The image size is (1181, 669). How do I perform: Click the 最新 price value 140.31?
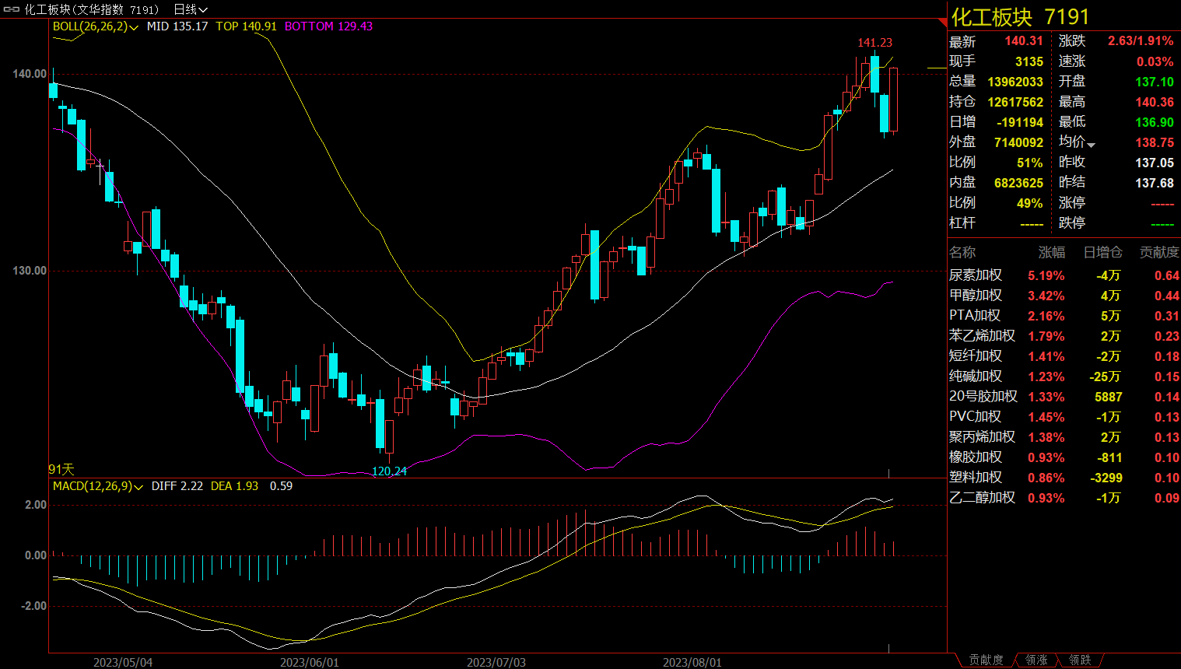(x=1023, y=41)
